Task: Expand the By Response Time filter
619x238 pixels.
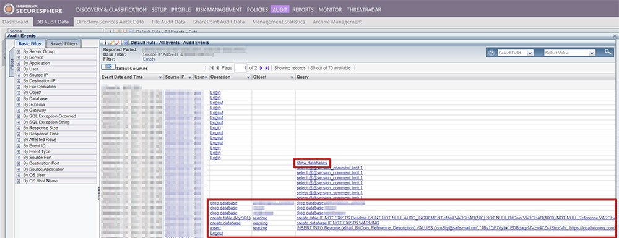Action: (x=19, y=134)
